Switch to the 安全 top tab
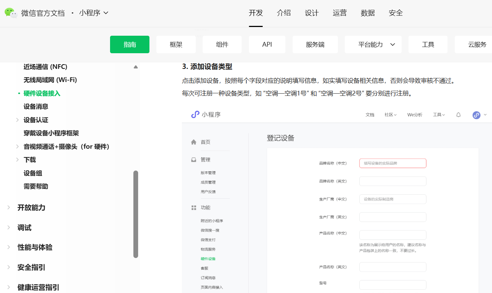 point(396,13)
